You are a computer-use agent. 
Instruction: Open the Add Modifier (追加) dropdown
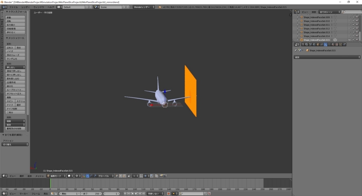pos(327,57)
